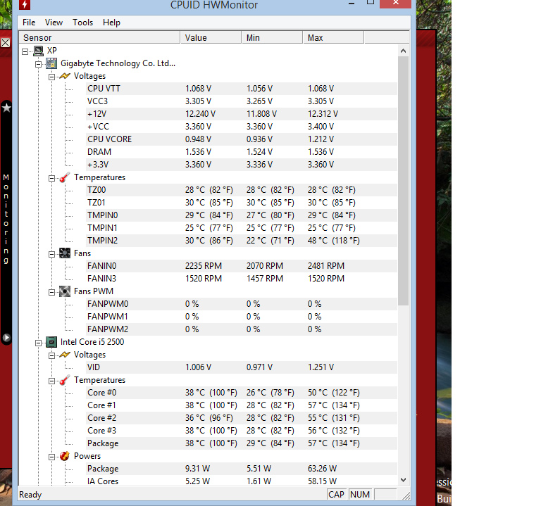
Task: Click the star icon on Monitoring sidebar
Action: pyautogui.click(x=6, y=108)
